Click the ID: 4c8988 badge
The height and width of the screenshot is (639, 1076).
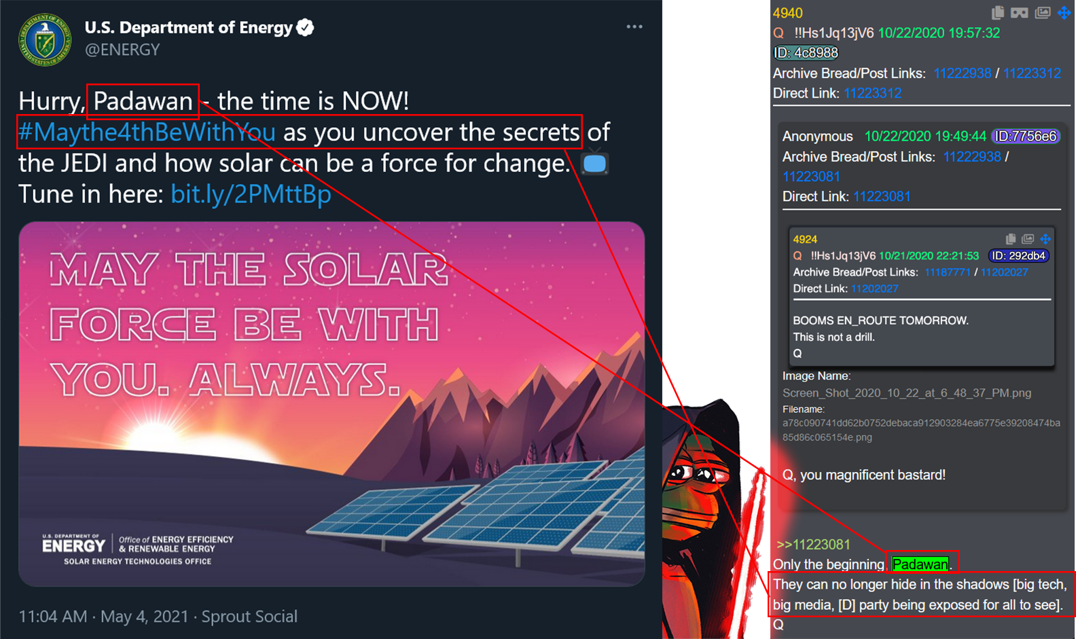pyautogui.click(x=806, y=53)
